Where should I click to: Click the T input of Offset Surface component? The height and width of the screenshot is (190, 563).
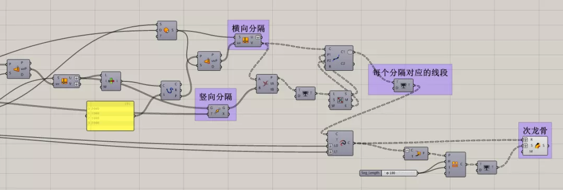[x=161, y=36]
